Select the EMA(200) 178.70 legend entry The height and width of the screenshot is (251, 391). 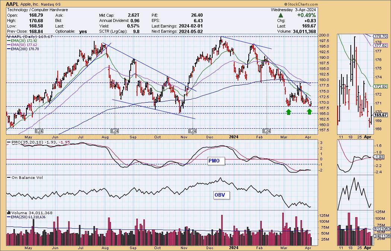(22, 49)
